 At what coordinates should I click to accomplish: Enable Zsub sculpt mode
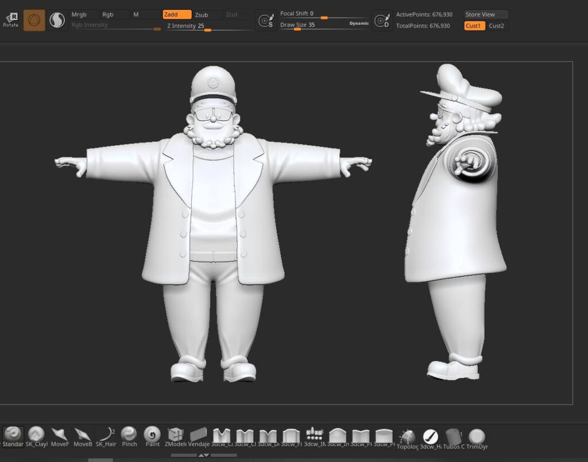pos(207,14)
